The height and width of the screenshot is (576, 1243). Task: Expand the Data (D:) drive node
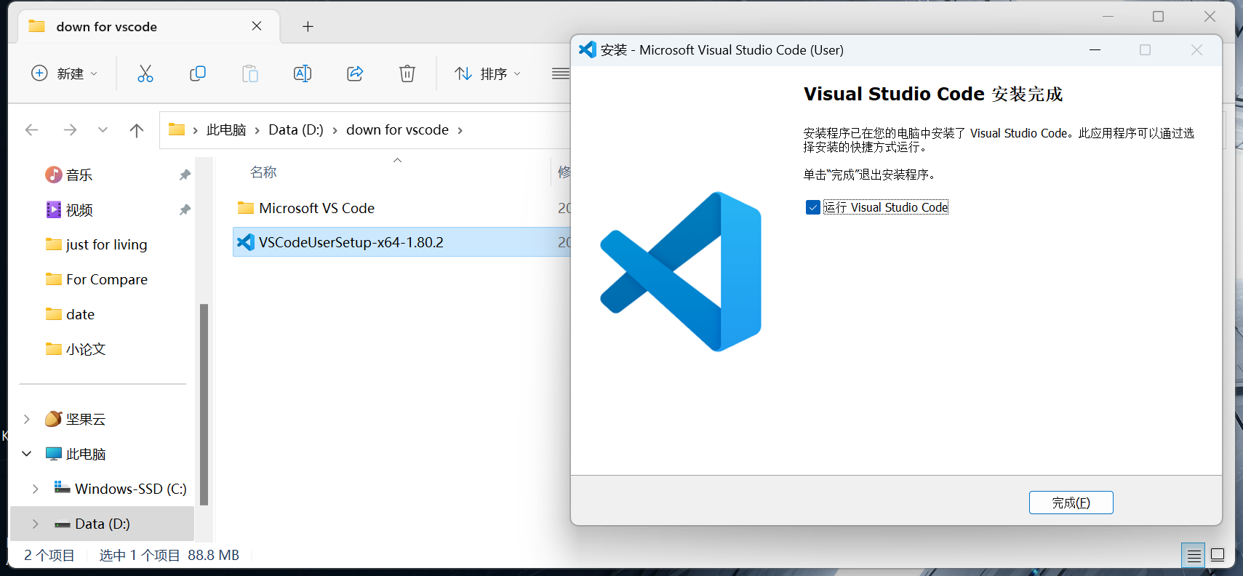coord(36,524)
